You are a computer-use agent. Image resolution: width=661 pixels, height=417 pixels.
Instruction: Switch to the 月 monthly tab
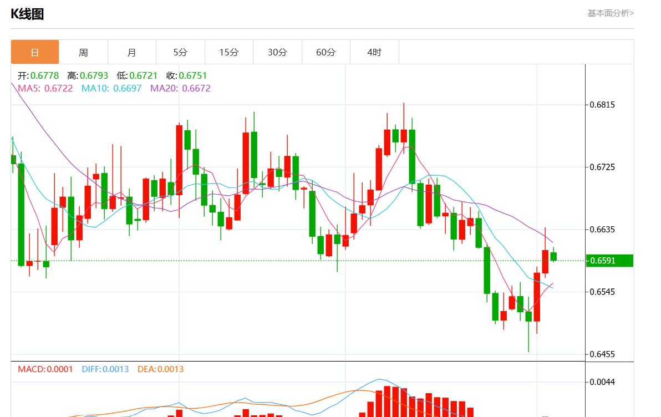point(132,52)
